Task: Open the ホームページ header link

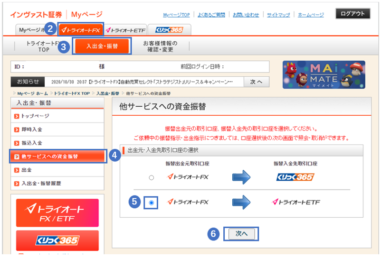Action: point(311,15)
